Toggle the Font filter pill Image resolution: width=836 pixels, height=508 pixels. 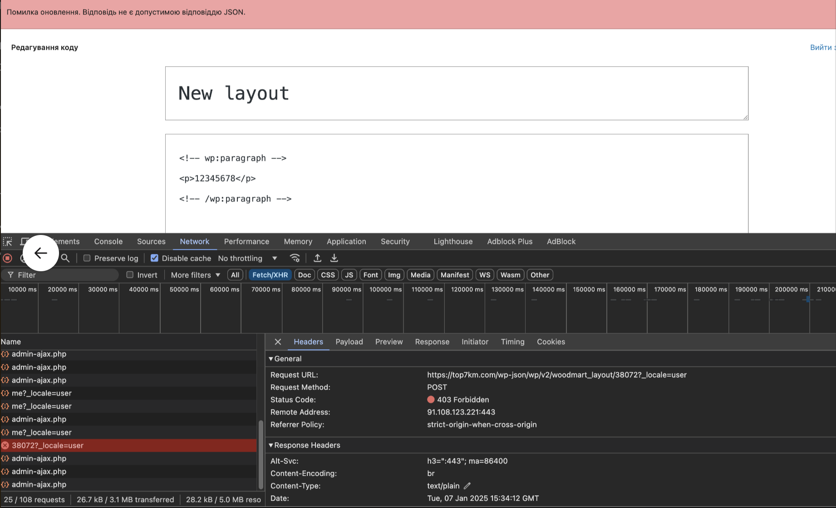(x=371, y=275)
